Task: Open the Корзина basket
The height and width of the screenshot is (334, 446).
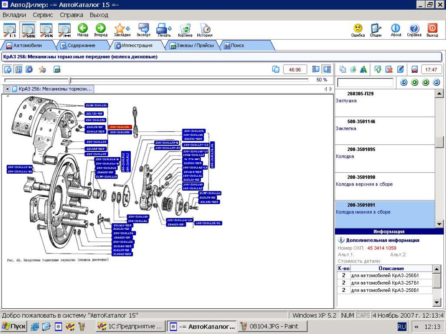Action: coord(185,30)
